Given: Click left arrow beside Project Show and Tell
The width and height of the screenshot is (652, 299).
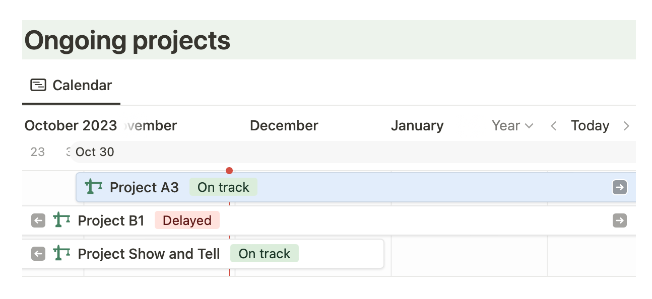Looking at the screenshot, I should (38, 254).
